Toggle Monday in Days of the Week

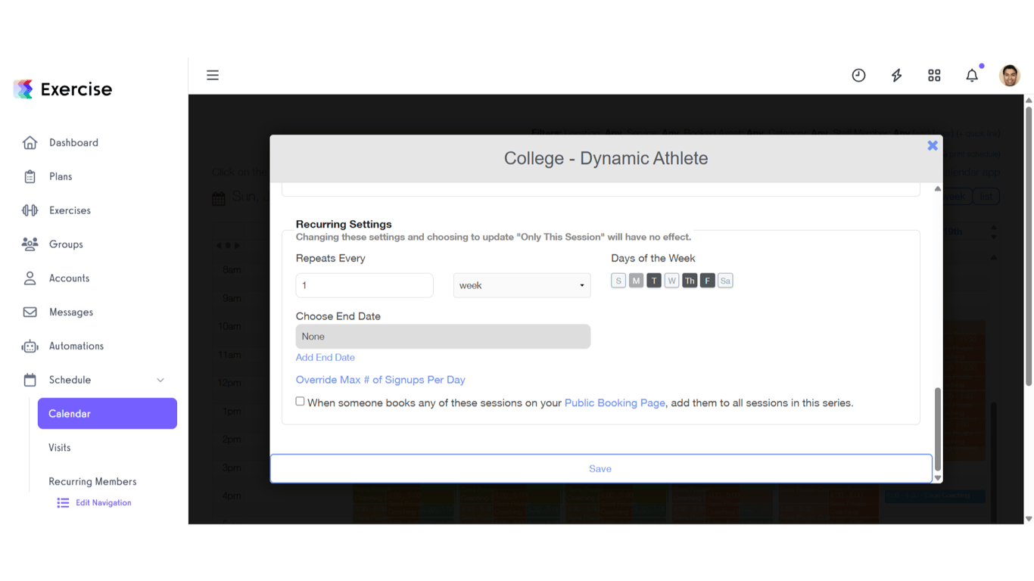click(636, 280)
